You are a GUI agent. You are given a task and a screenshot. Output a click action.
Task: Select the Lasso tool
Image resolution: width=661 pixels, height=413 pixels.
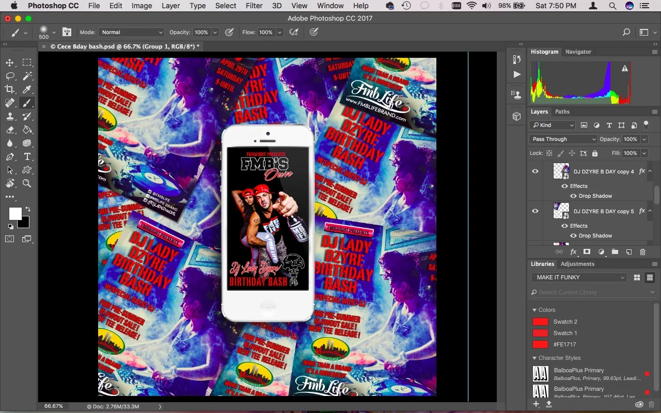coord(10,76)
